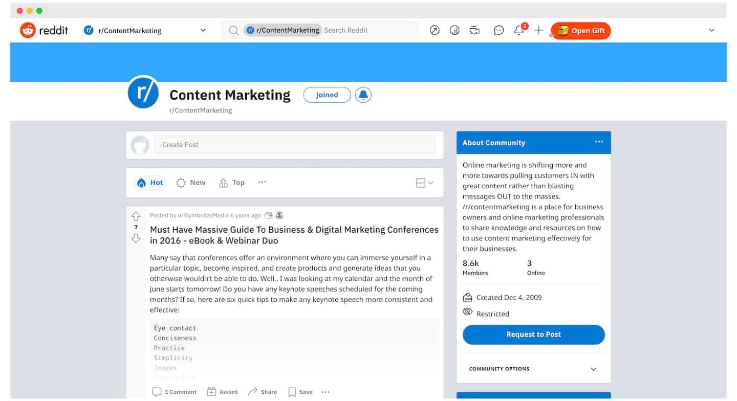Give Award to the post

coord(222,392)
